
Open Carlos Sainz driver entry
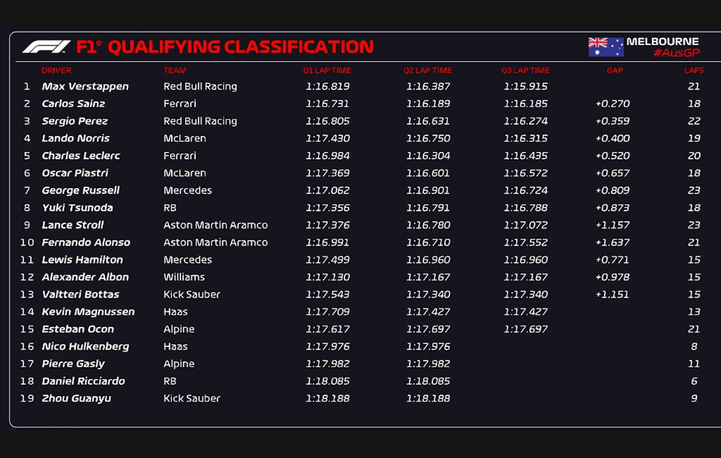73,104
